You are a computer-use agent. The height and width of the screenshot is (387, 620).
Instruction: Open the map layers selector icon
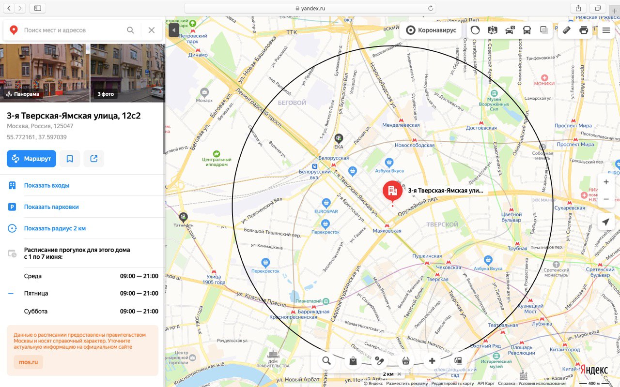click(x=544, y=30)
